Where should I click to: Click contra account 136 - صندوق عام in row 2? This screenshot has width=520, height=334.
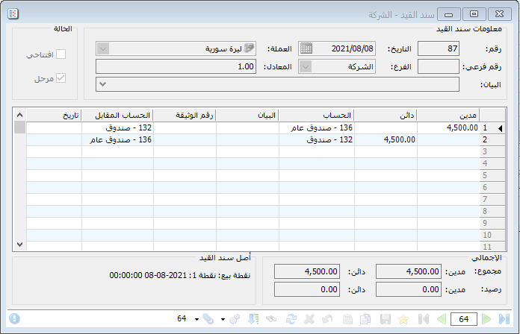[x=117, y=139]
